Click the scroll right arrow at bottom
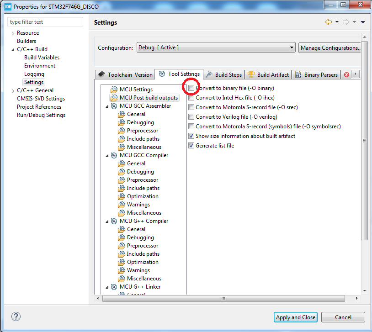 tap(356, 298)
